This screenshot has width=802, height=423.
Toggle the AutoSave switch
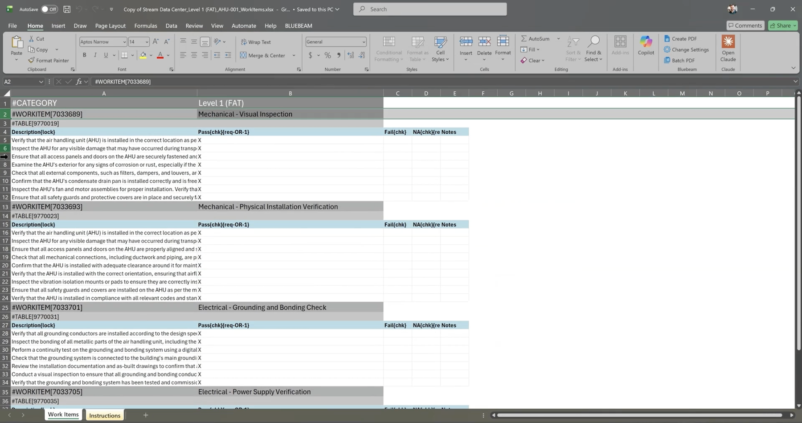point(49,9)
